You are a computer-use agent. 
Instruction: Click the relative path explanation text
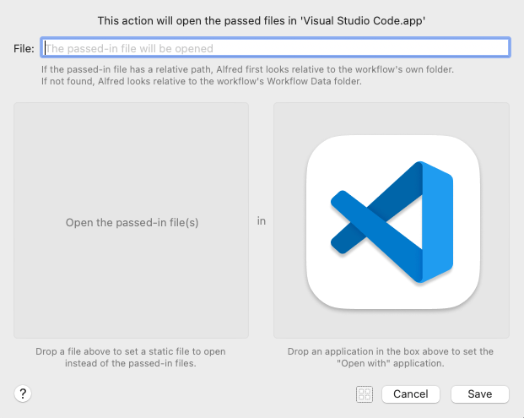pyautogui.click(x=247, y=75)
